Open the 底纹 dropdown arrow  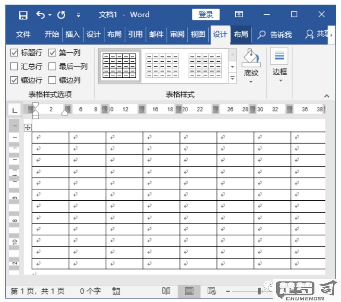coord(251,82)
